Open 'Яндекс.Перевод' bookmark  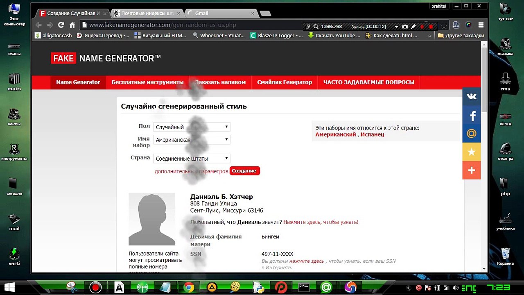coord(103,36)
